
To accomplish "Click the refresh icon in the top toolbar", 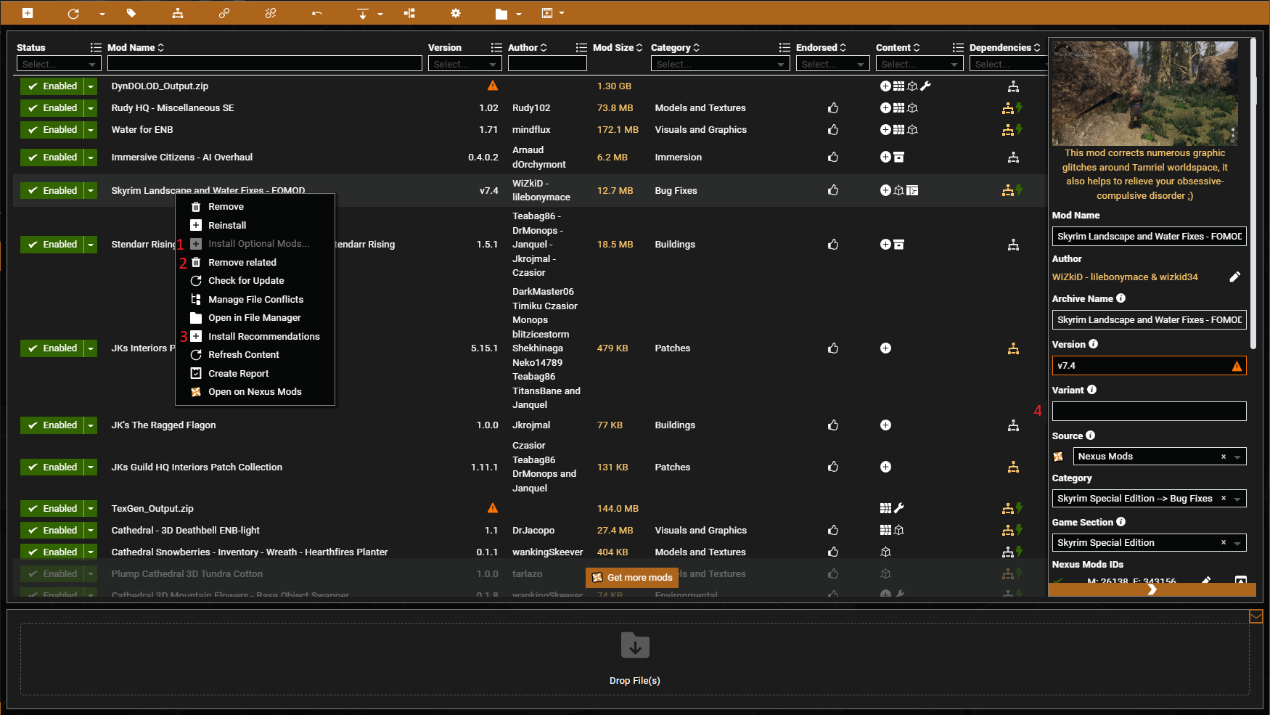I will pyautogui.click(x=73, y=13).
